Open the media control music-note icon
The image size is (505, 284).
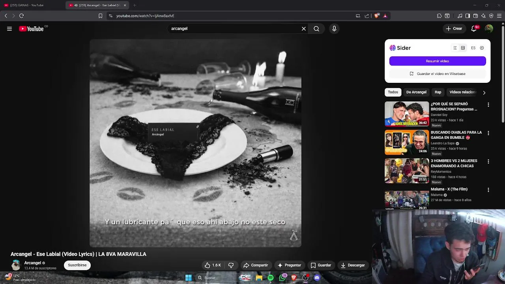tap(460, 16)
